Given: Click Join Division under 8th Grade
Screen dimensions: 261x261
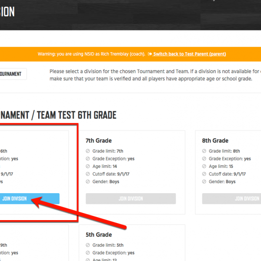Looking at the screenshot, I should (x=231, y=199).
